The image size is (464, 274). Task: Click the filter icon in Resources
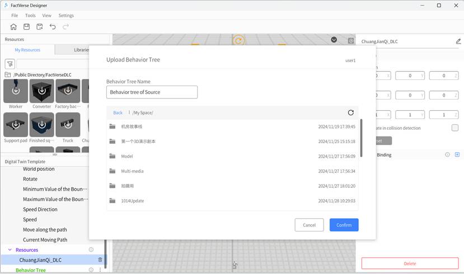(x=10, y=64)
